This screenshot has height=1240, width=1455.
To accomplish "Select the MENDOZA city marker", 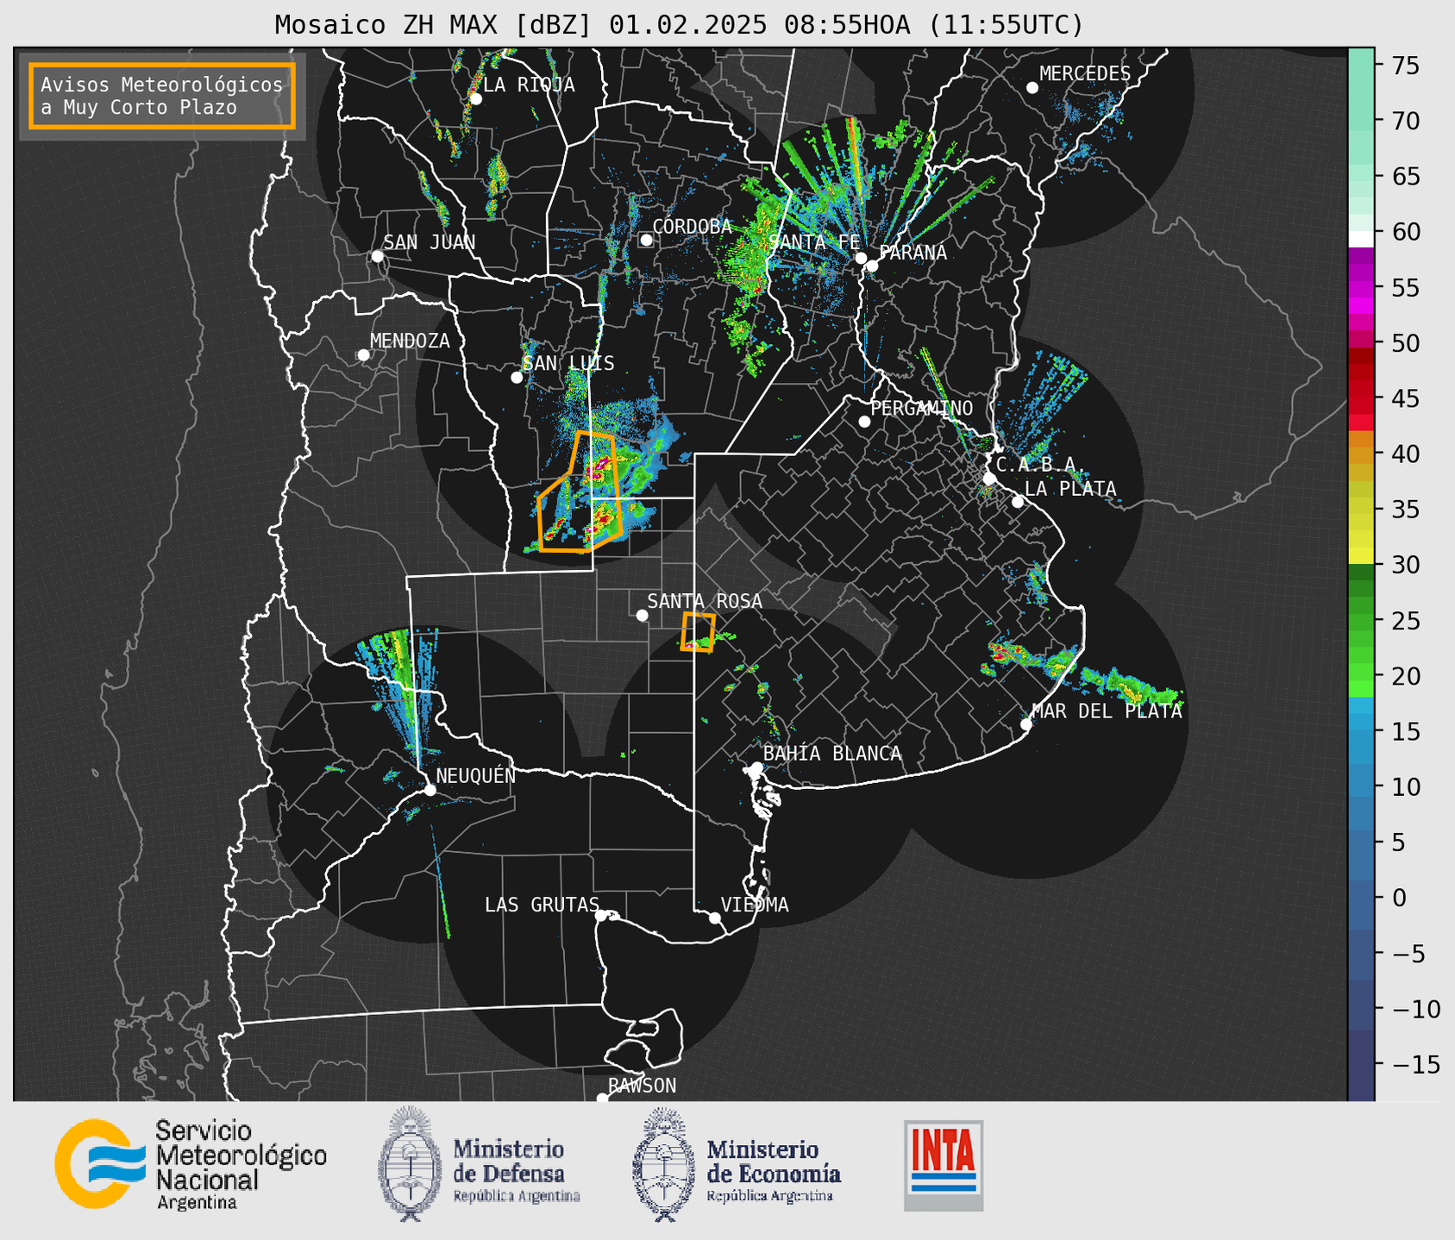I will pos(363,355).
